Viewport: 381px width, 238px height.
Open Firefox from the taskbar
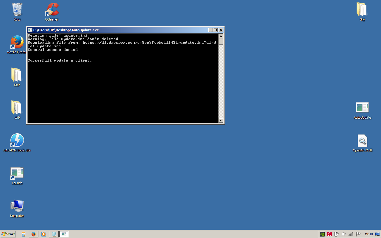pyautogui.click(x=33, y=234)
